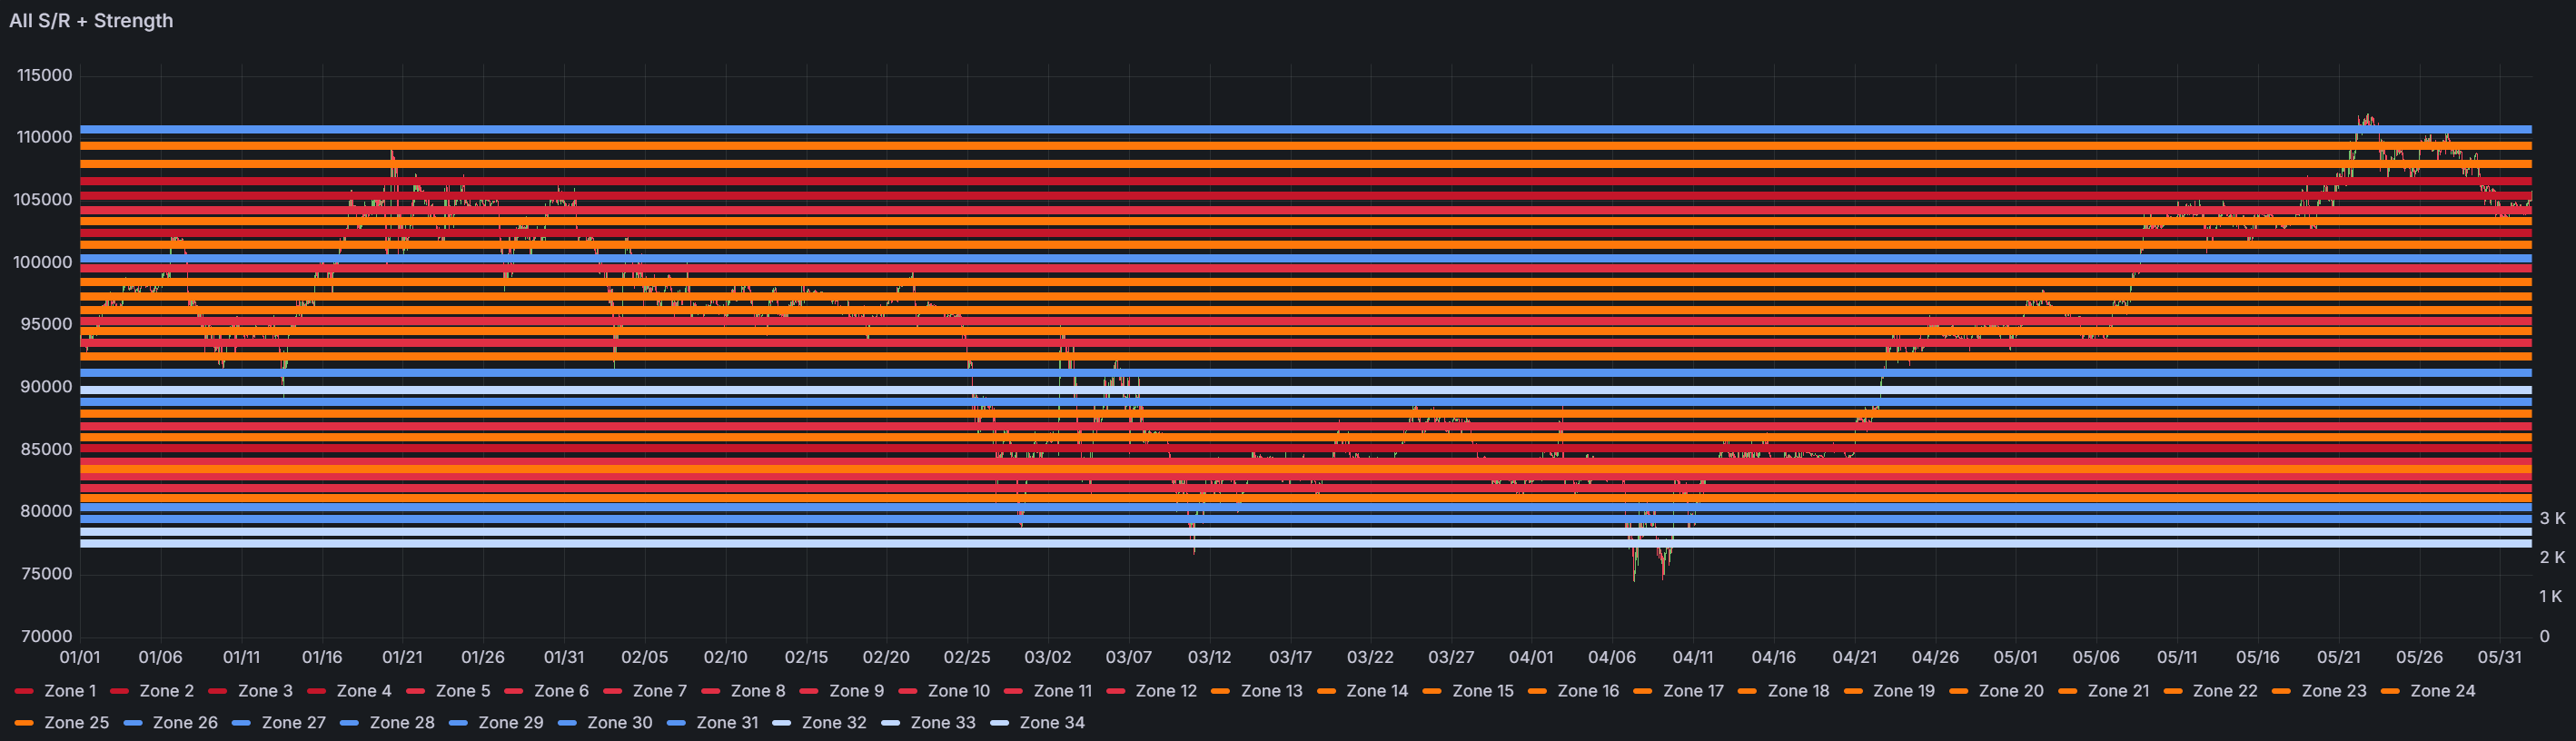
Task: Select Zone 8 in the legend
Action: pos(758,691)
